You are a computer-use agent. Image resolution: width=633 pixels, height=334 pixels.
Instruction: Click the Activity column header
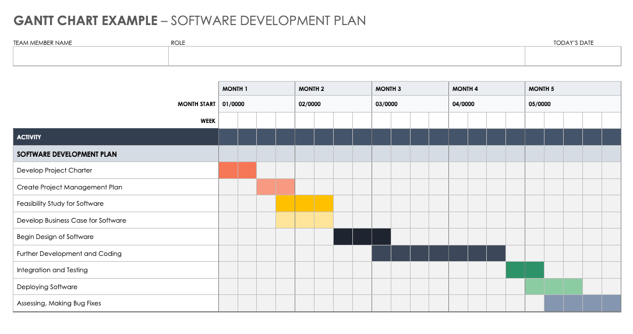tap(116, 137)
